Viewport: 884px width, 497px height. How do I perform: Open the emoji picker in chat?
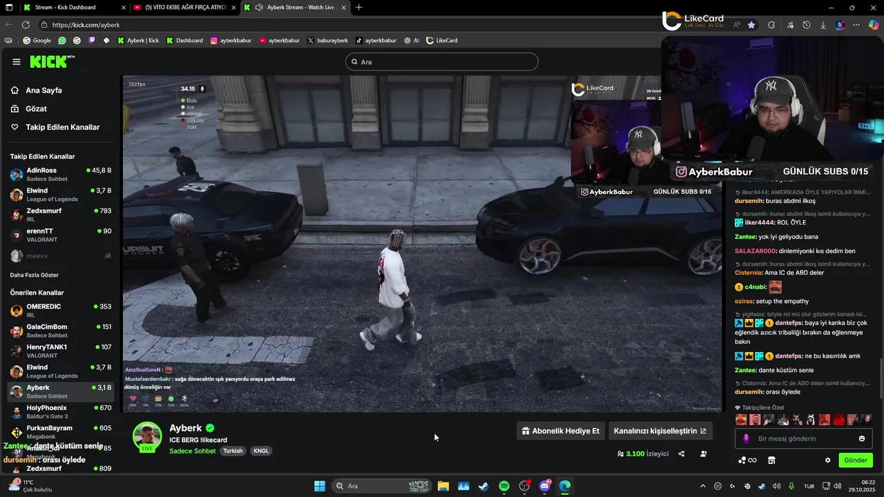pos(862,438)
